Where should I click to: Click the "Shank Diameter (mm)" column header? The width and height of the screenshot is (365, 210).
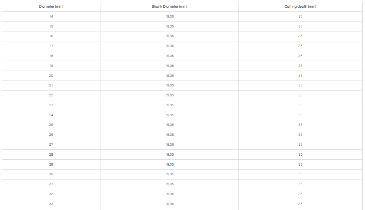pyautogui.click(x=169, y=7)
